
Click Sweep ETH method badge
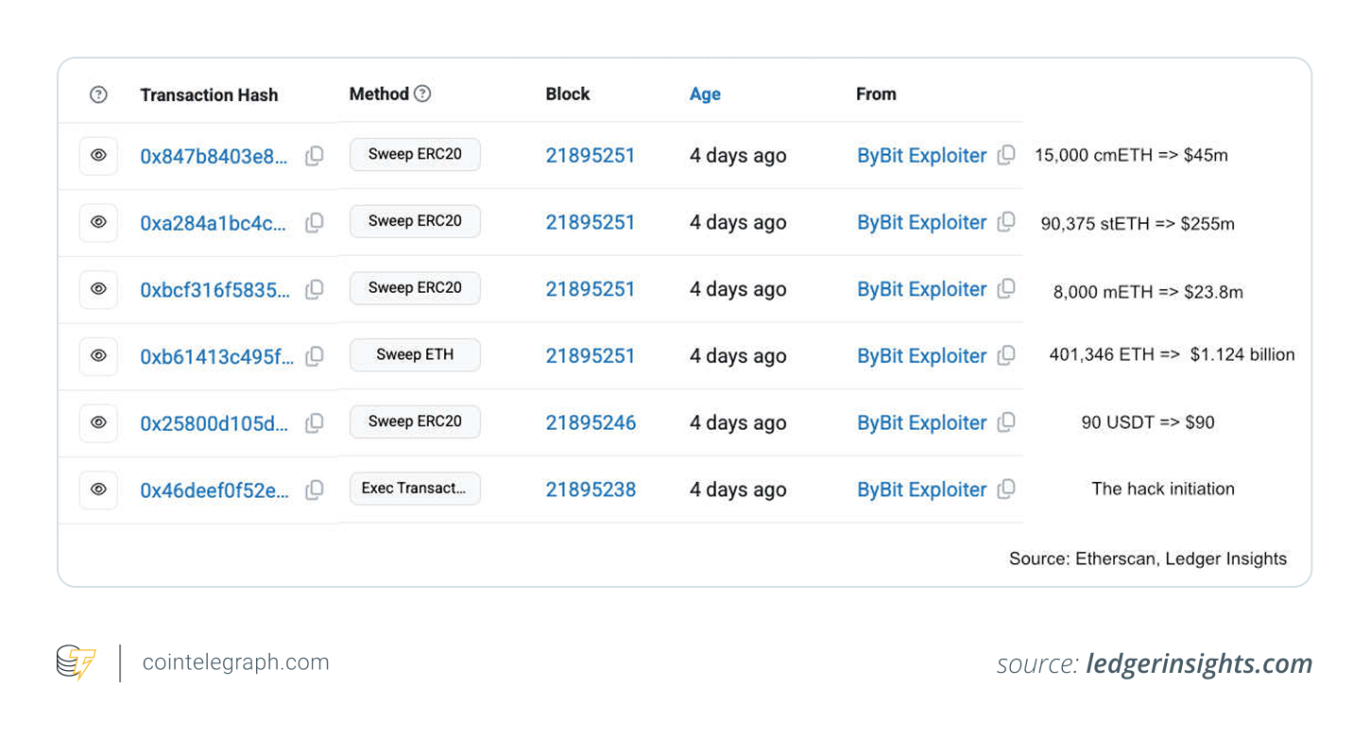point(415,355)
